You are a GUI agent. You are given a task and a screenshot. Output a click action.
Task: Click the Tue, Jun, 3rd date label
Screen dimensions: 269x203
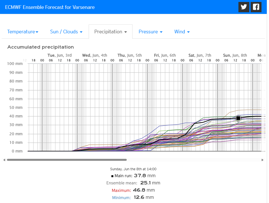(59, 55)
